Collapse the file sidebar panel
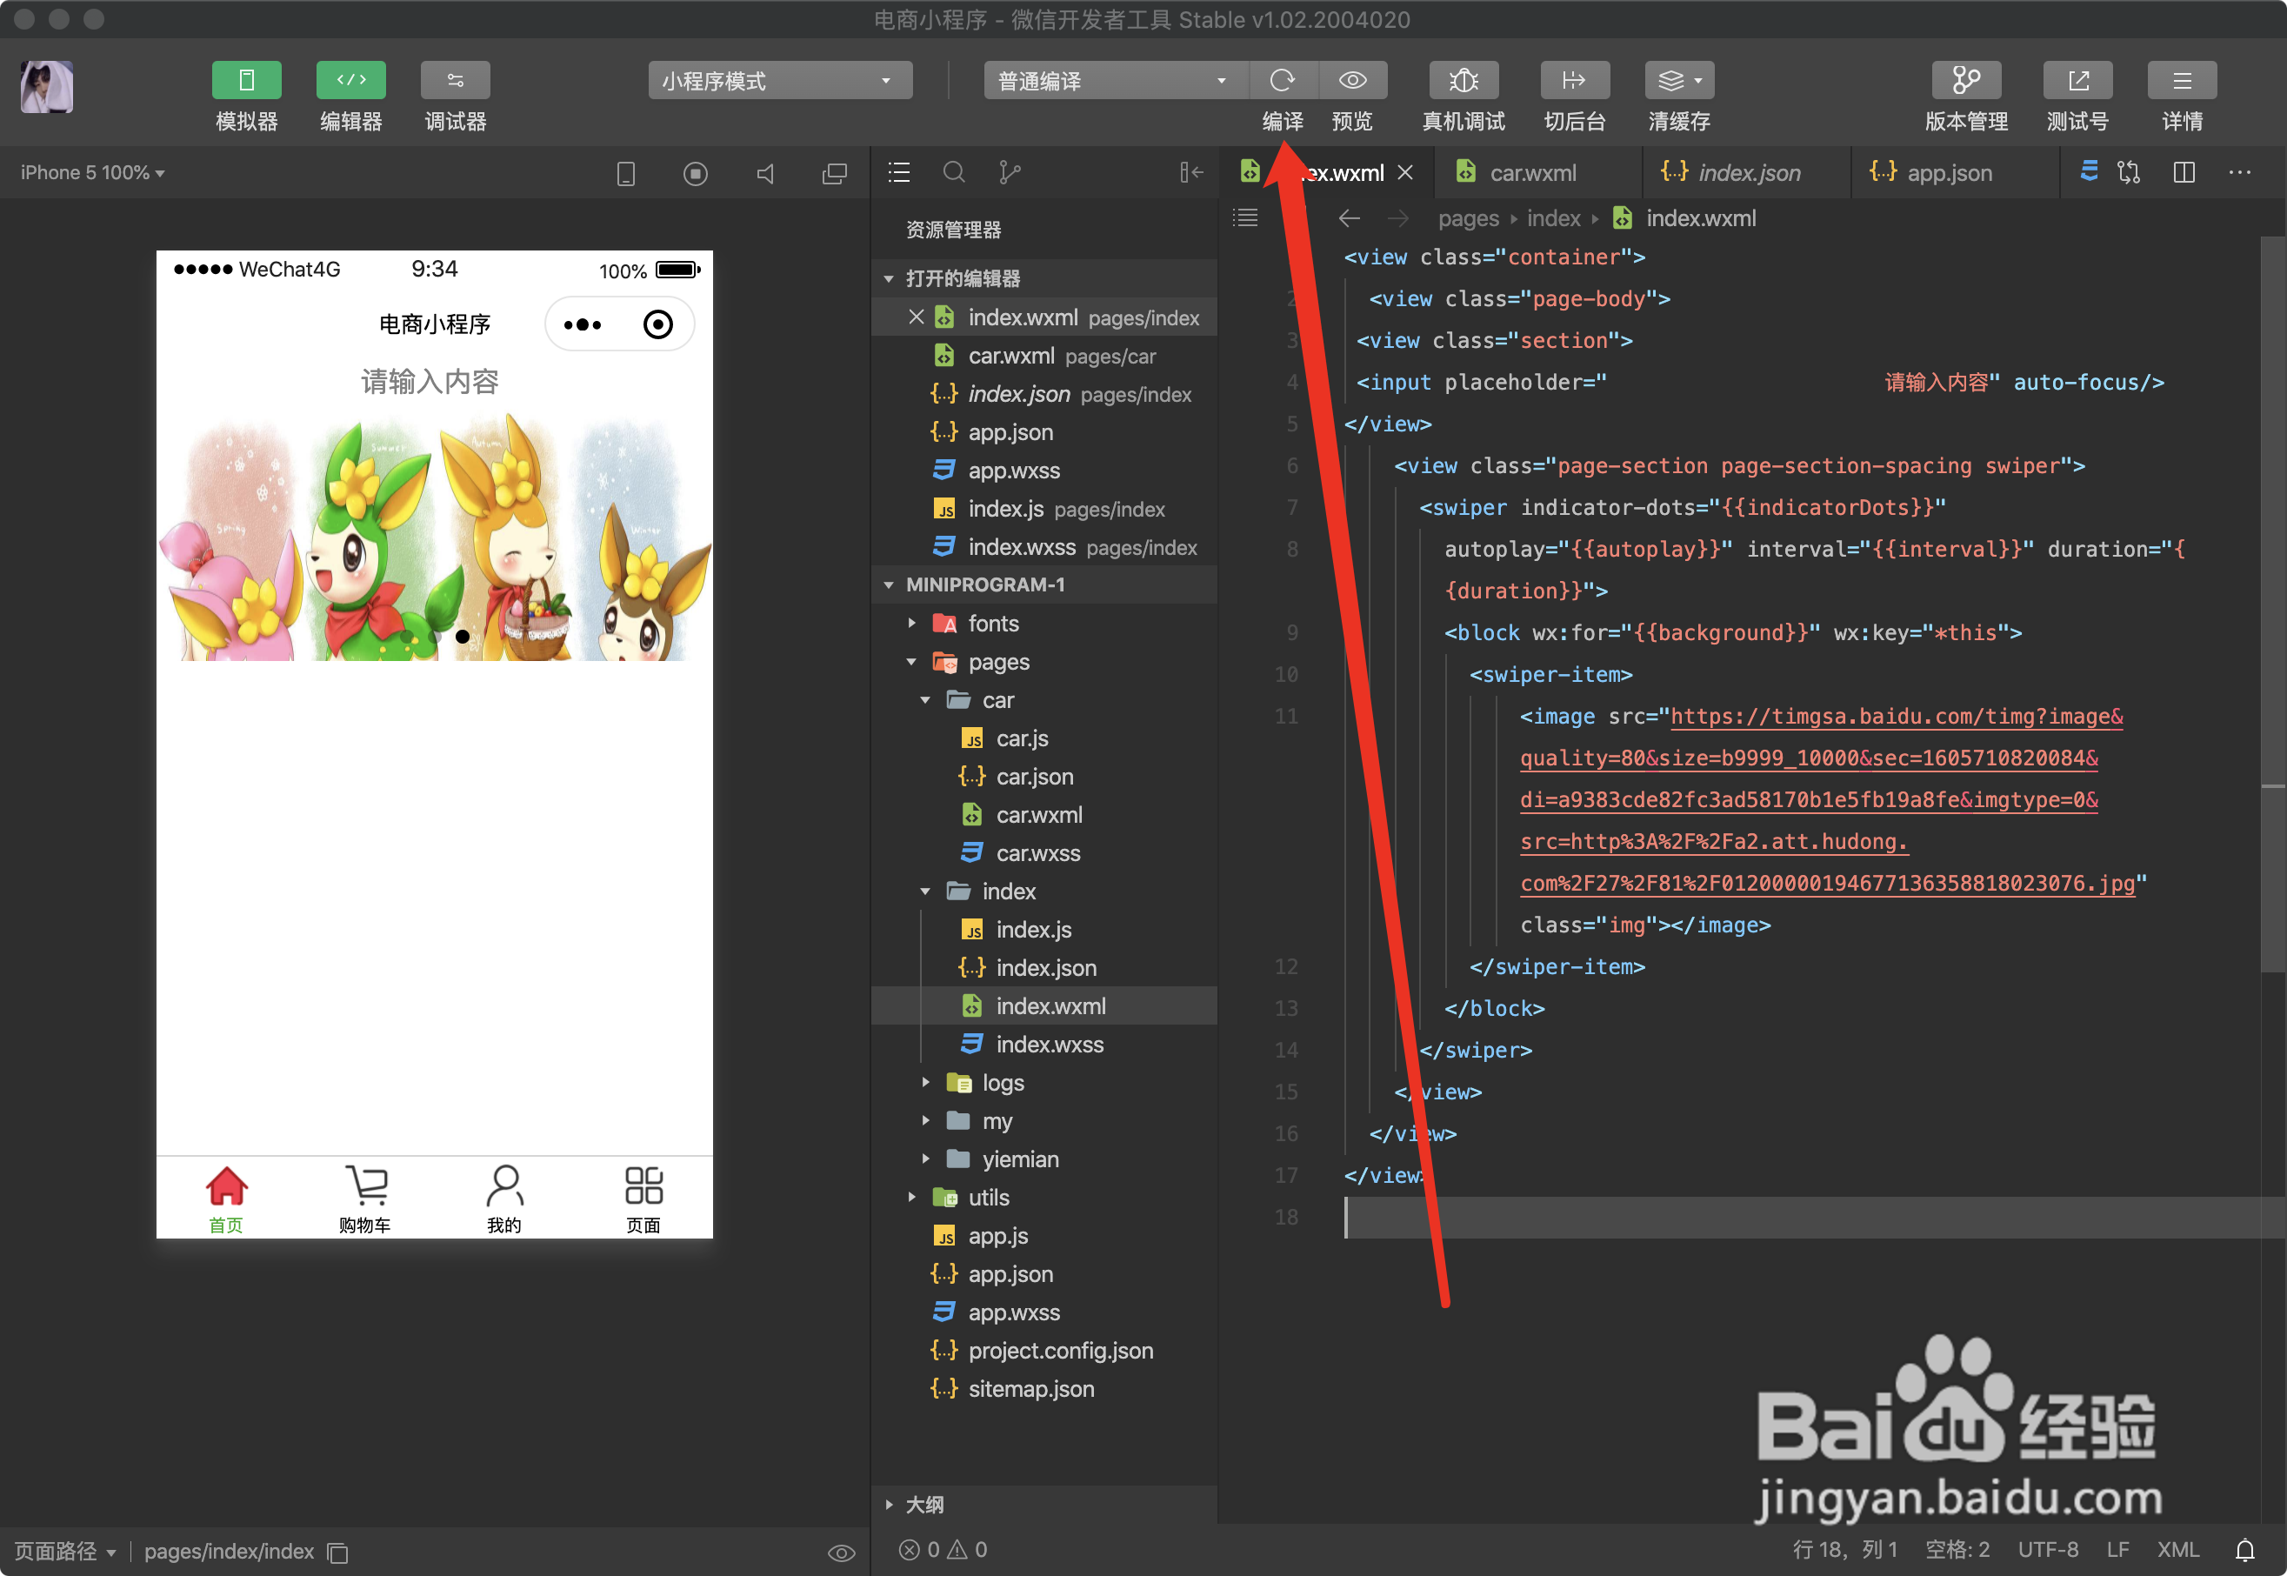The image size is (2287, 1576). (1190, 173)
